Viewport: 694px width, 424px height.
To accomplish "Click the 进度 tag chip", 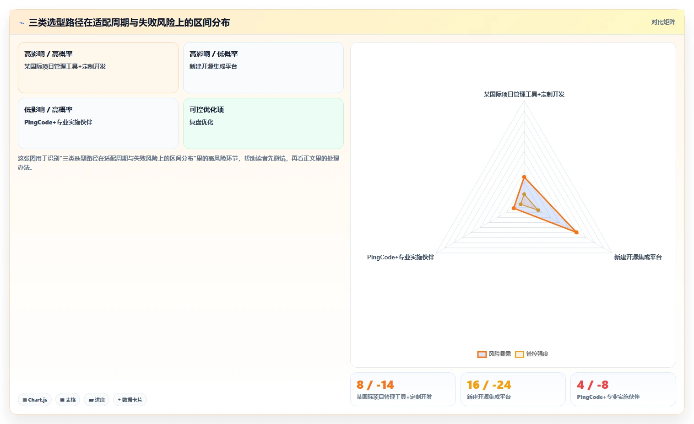I will tap(97, 400).
